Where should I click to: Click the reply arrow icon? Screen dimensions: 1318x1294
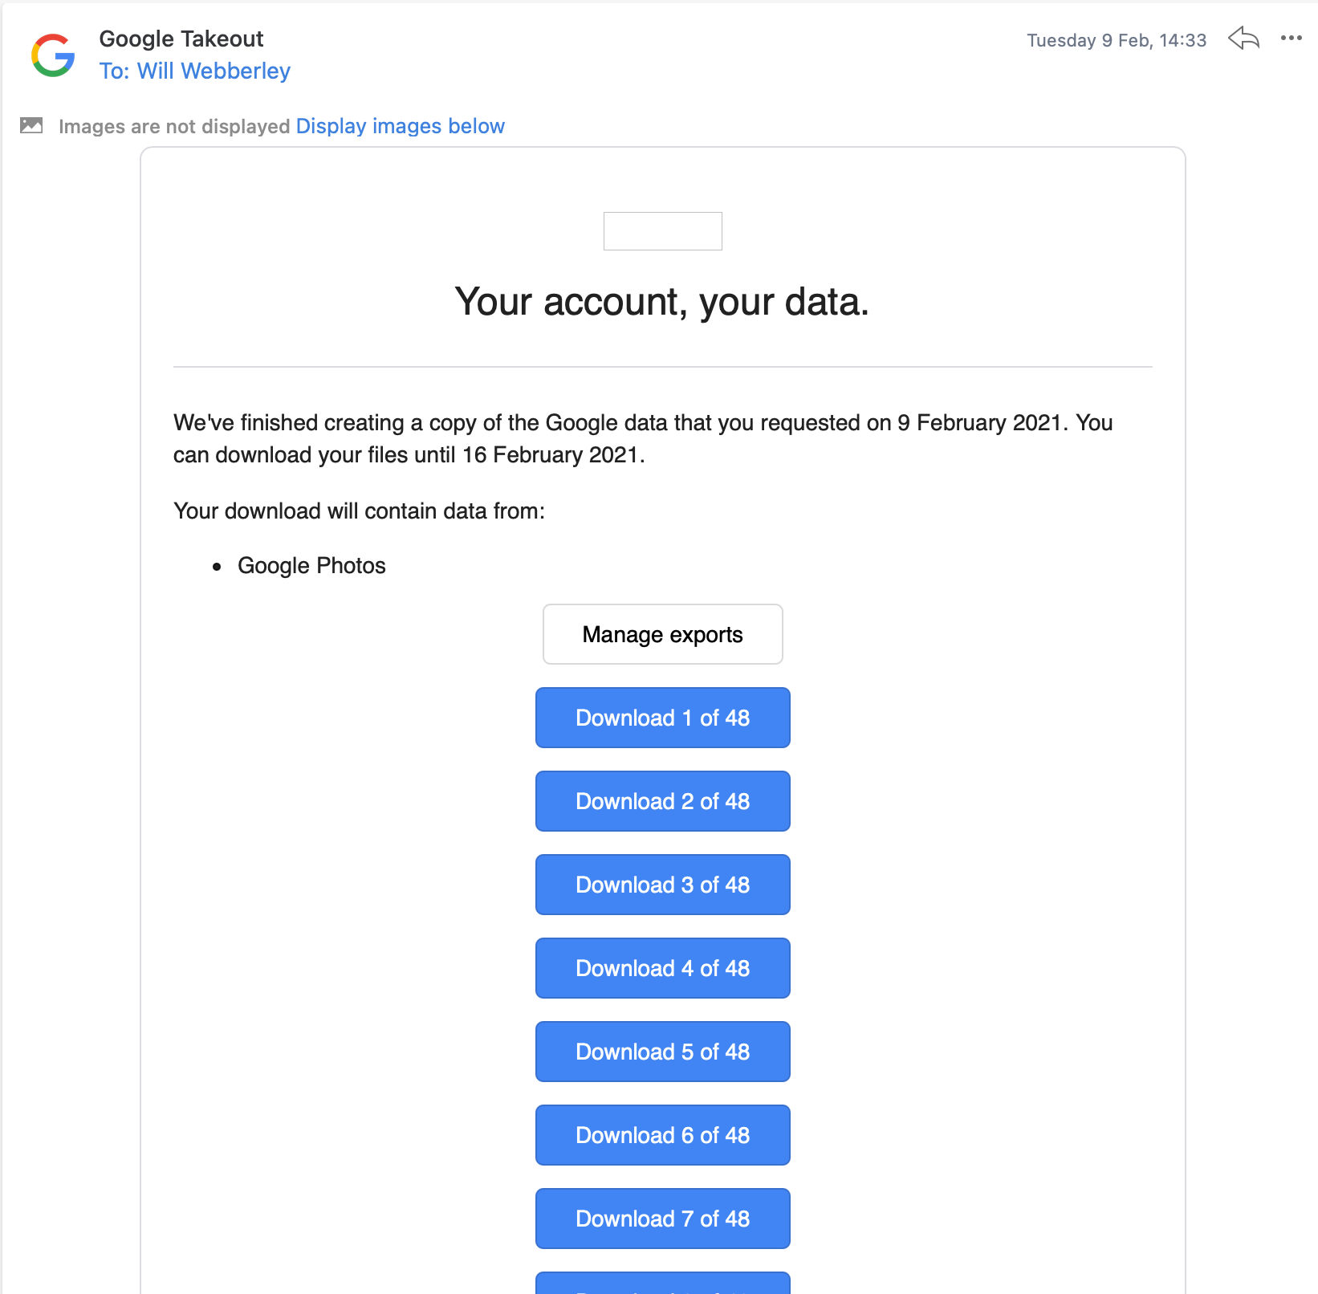(x=1244, y=40)
